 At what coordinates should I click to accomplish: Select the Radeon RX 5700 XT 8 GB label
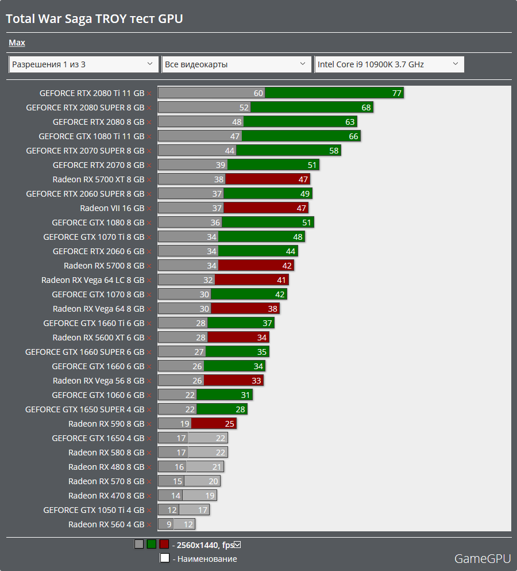[x=98, y=179]
